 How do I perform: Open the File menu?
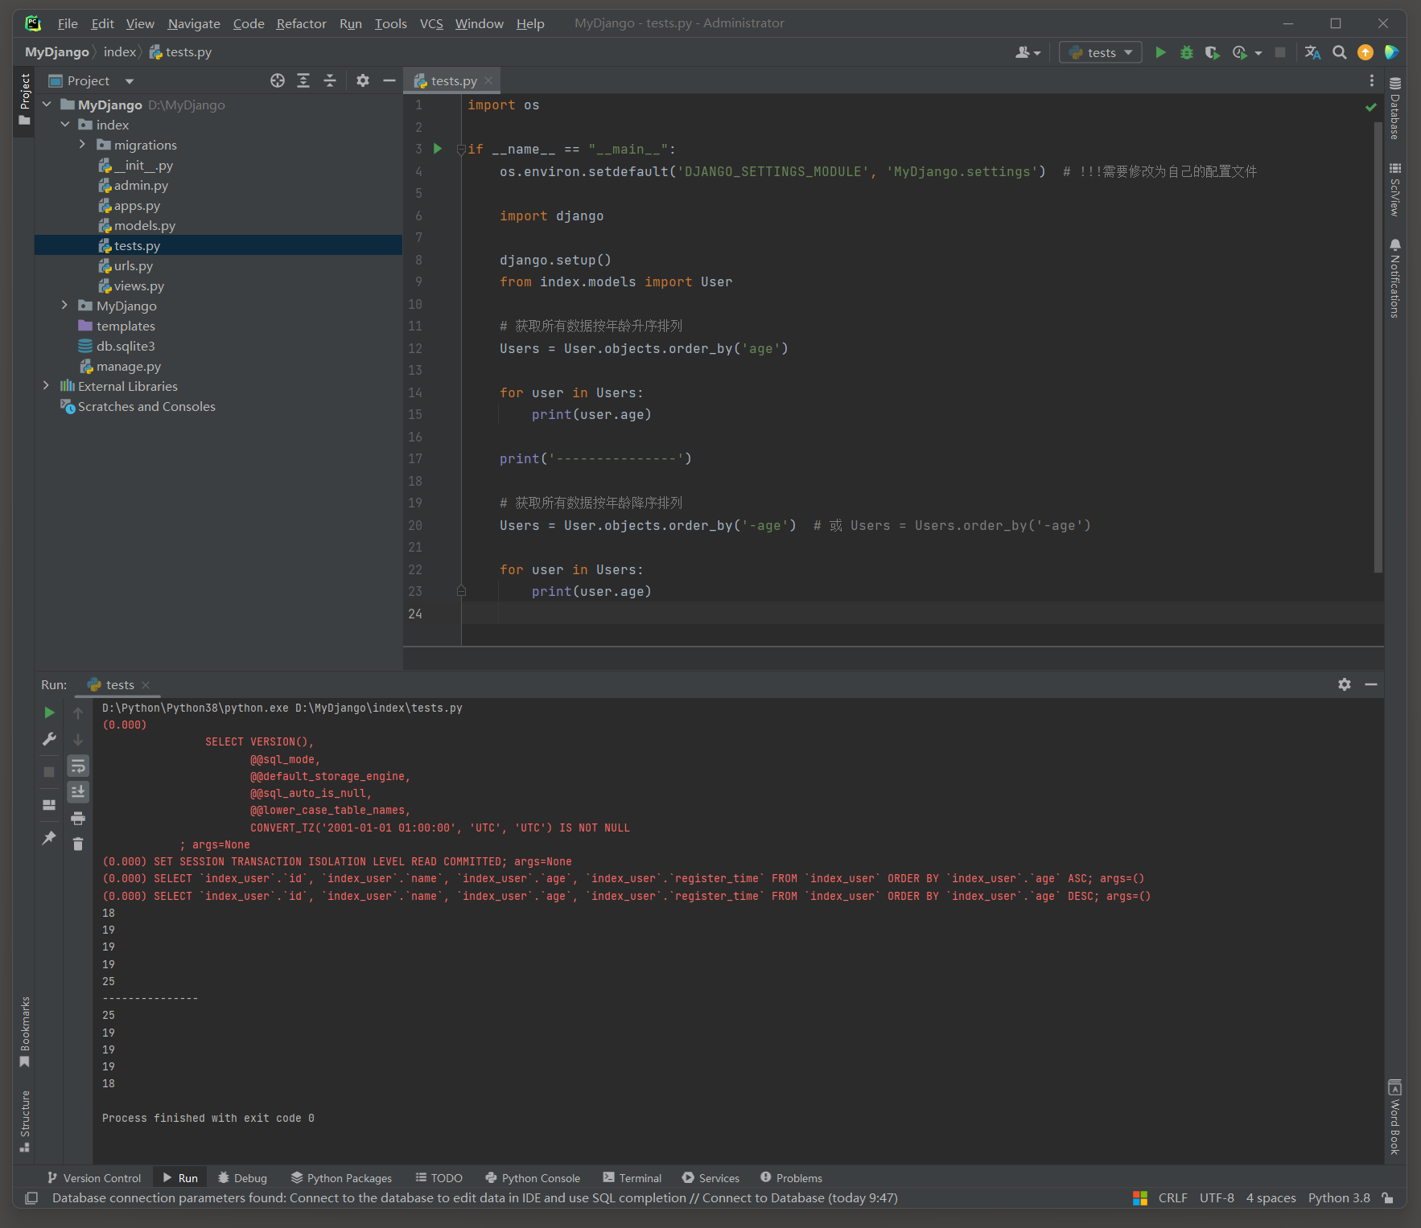(x=68, y=23)
